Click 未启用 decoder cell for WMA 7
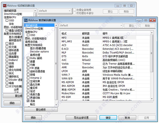 click(x=86, y=75)
